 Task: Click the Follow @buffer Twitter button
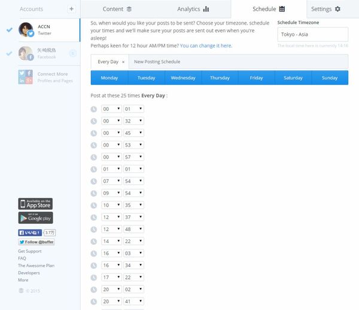point(36,242)
